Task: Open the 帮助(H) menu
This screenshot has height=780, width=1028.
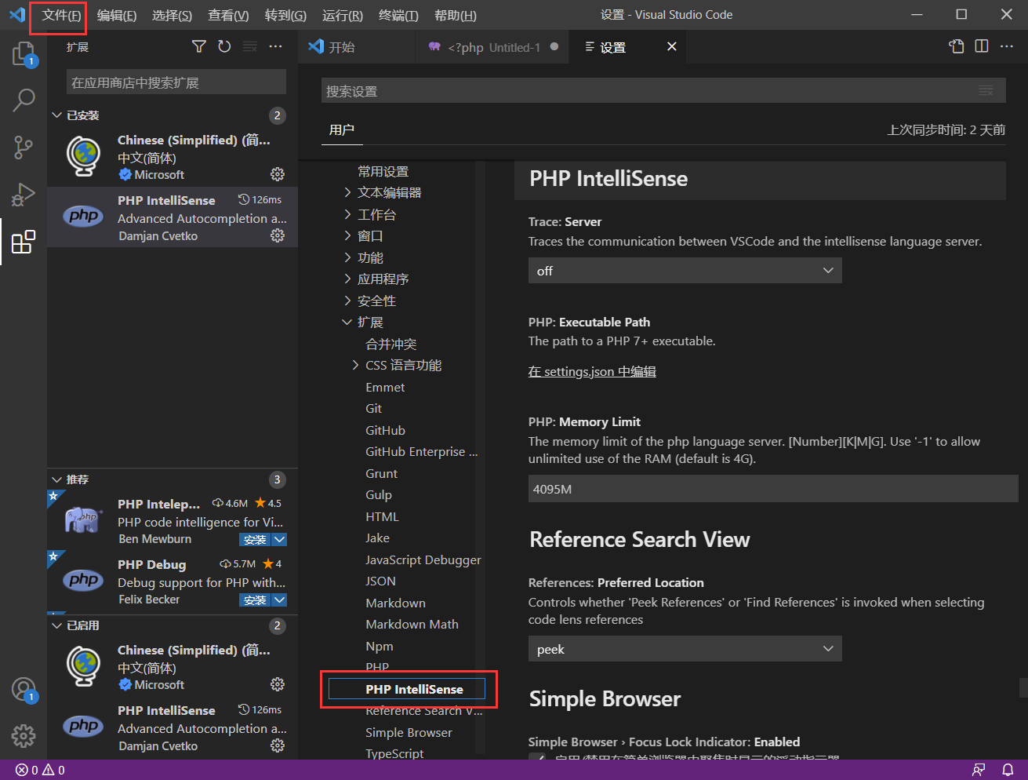Action: tap(455, 15)
